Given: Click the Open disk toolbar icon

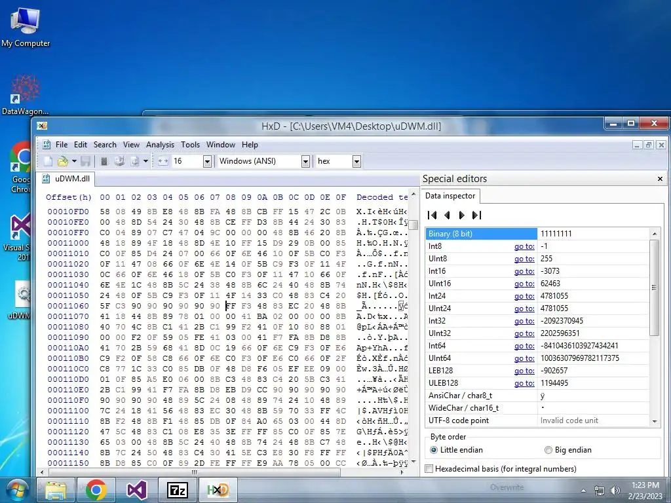Looking at the screenshot, I should pos(119,161).
